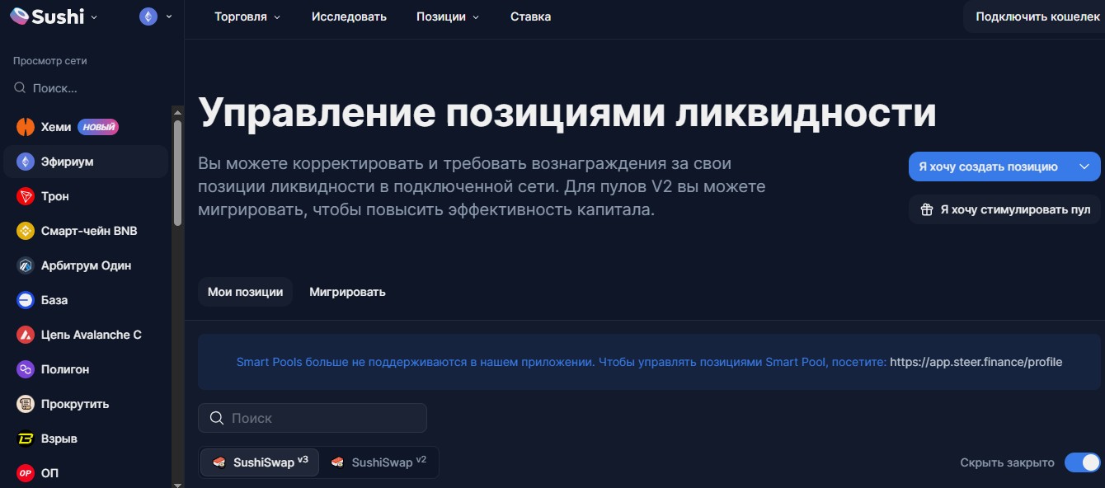Go to Исследовать page
Screen dimensions: 1105x488
click(x=349, y=16)
